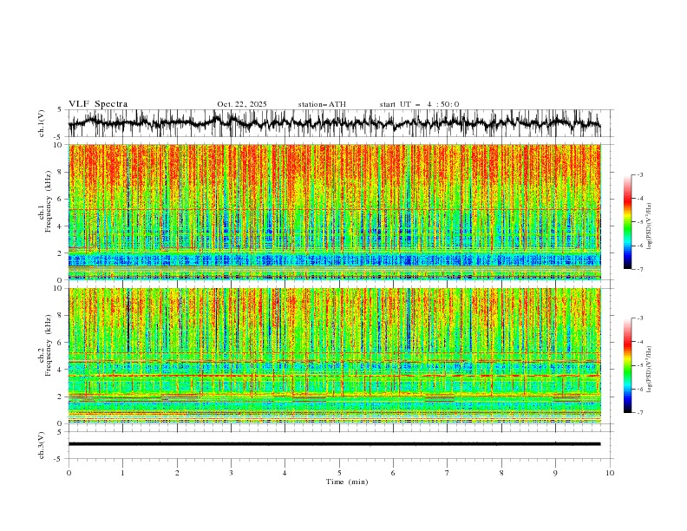Select ch.1 colorbar's log(PSD)(V²/Hz) label

point(649,226)
